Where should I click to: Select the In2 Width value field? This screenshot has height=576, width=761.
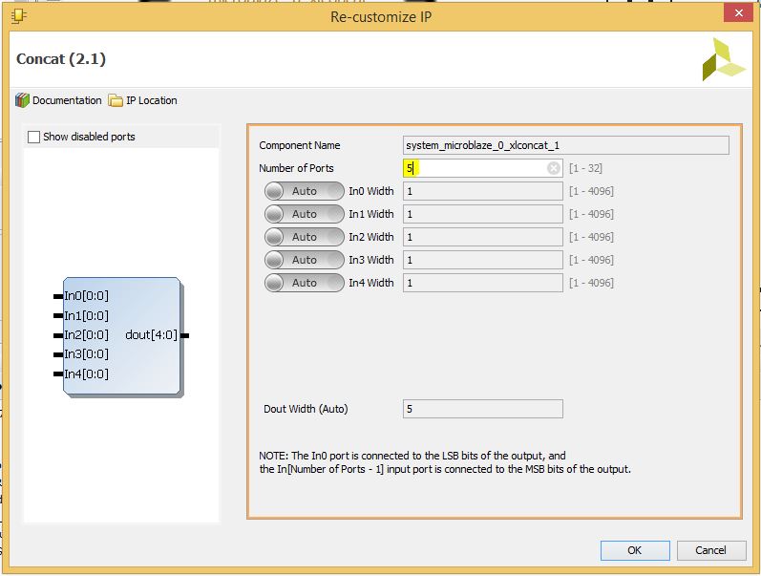(483, 237)
